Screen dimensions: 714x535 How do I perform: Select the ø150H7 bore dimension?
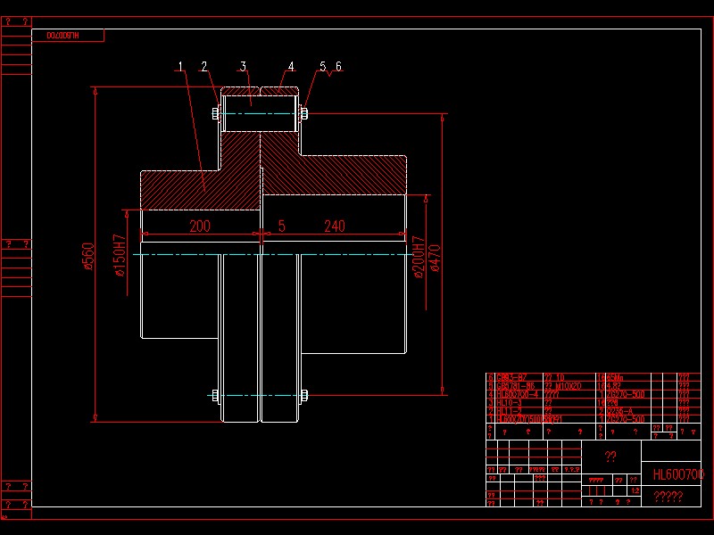click(x=120, y=255)
